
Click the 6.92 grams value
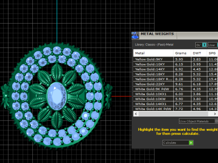179,69
